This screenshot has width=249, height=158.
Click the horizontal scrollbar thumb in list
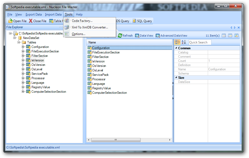coord(116,140)
